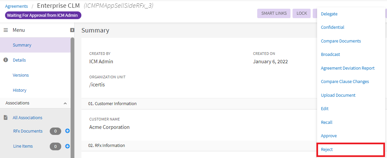This screenshot has width=387, height=158.
Task: Click the All Associations document icon
Action: coord(6,118)
